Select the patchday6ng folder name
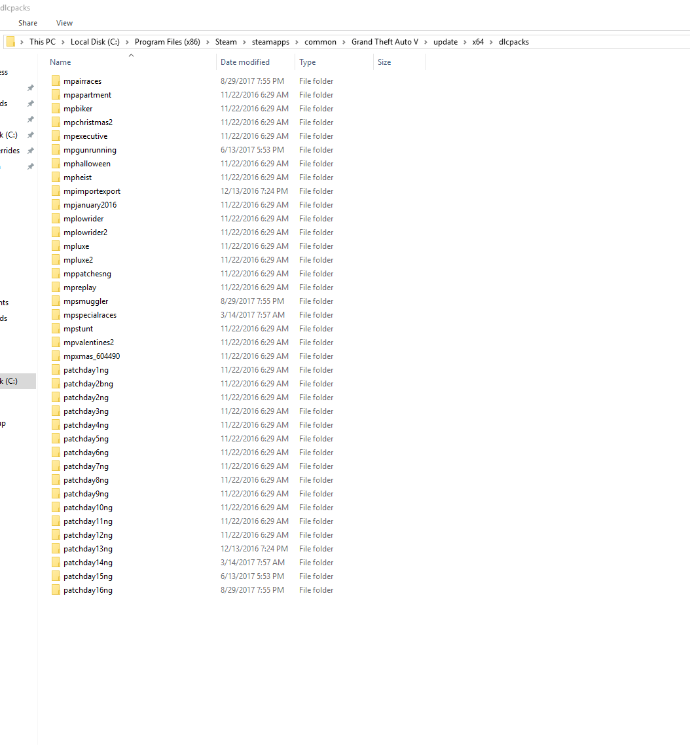 point(86,453)
